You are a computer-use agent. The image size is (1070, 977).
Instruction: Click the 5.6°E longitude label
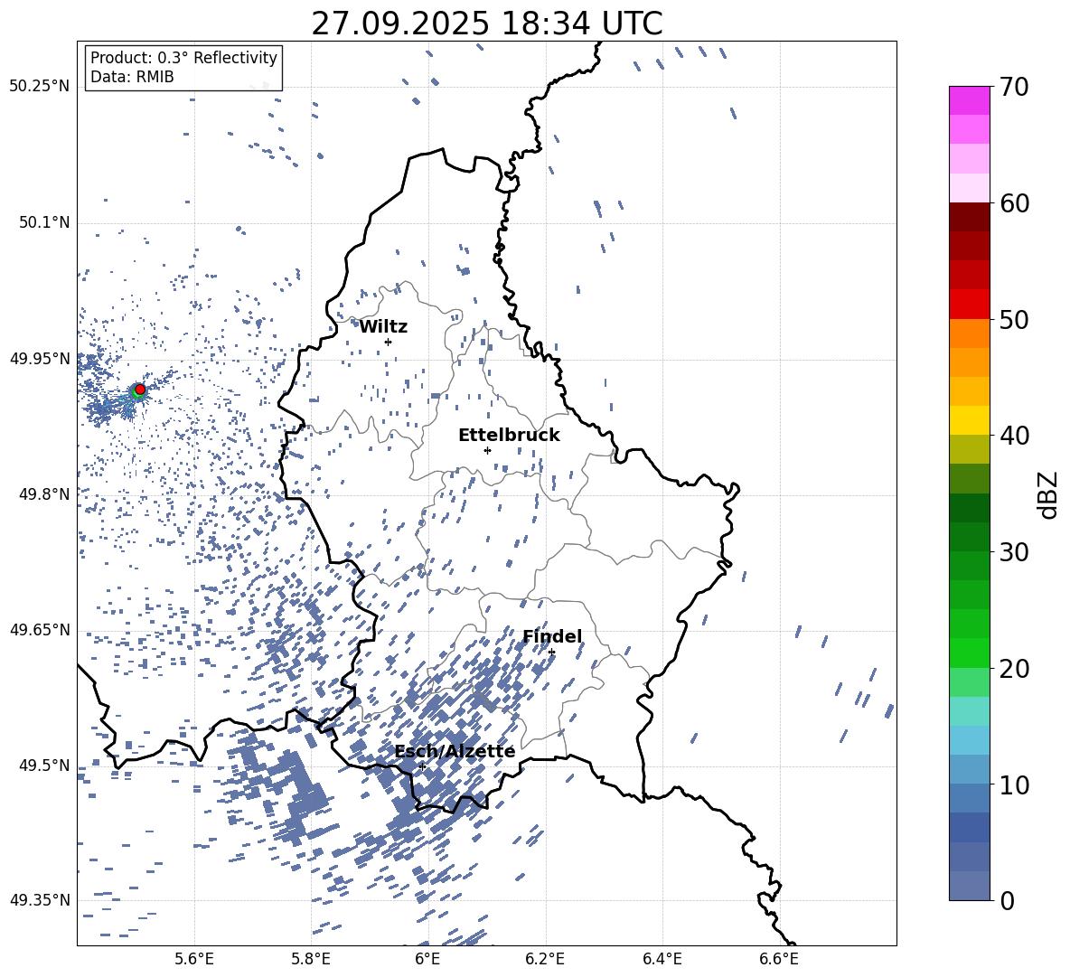[194, 959]
